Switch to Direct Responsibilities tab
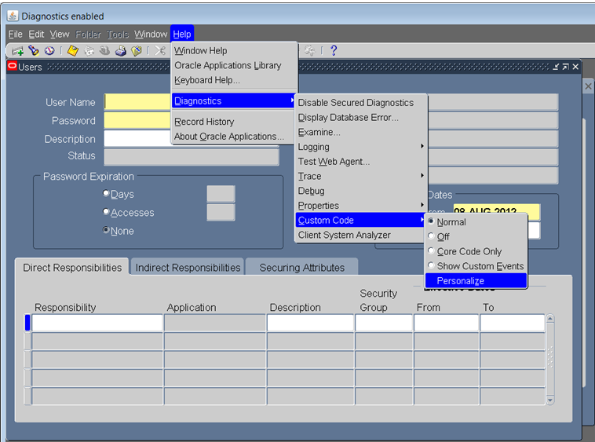This screenshot has height=442, width=595. [x=72, y=267]
